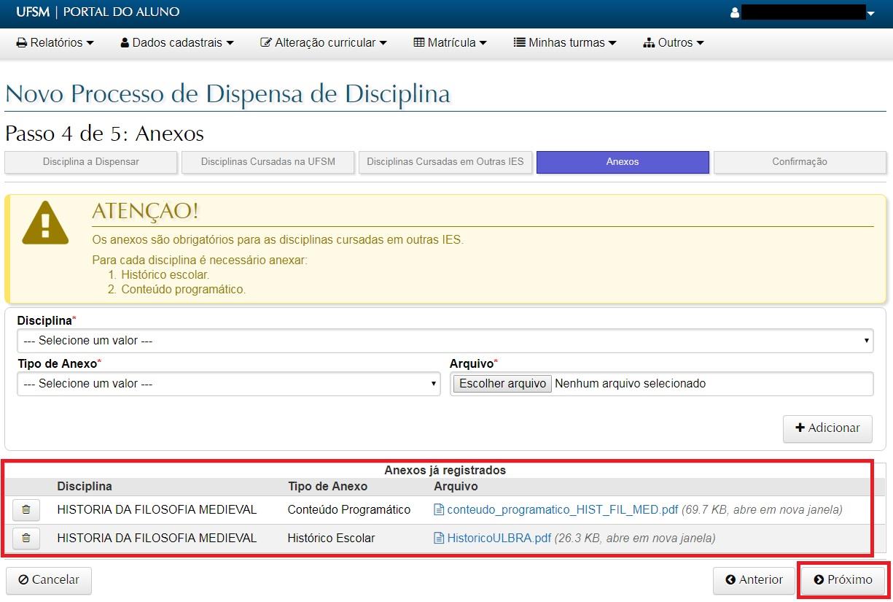
Task: Click Escolher arquivo to pick a file
Action: pyautogui.click(x=502, y=384)
